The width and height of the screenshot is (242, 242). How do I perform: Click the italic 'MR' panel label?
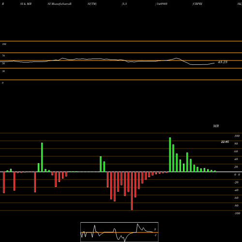(x=216, y=126)
